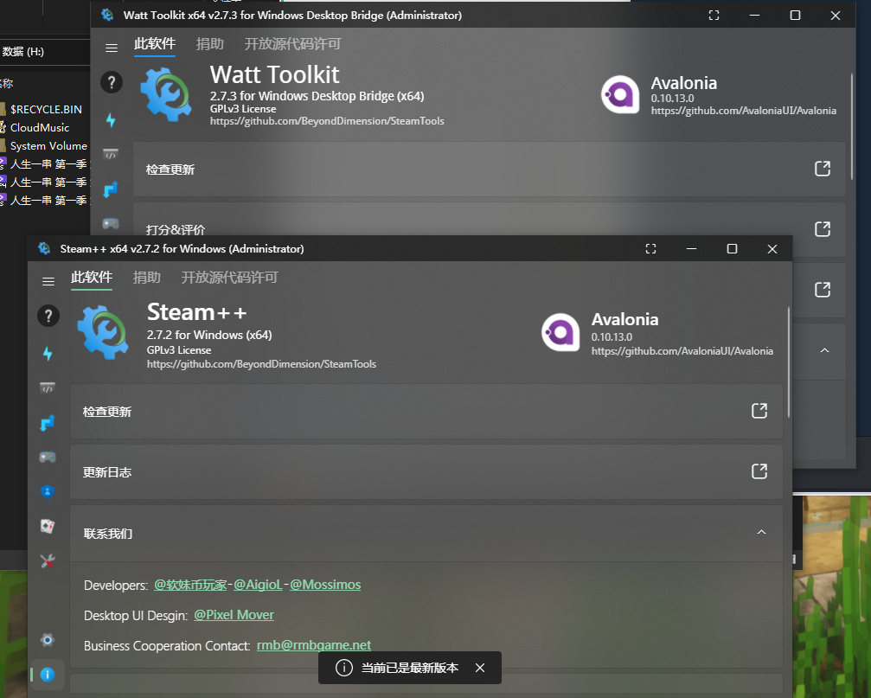Open SteamTools GitHub URL in Watt Toolkit window
The height and width of the screenshot is (698, 871).
coord(327,121)
